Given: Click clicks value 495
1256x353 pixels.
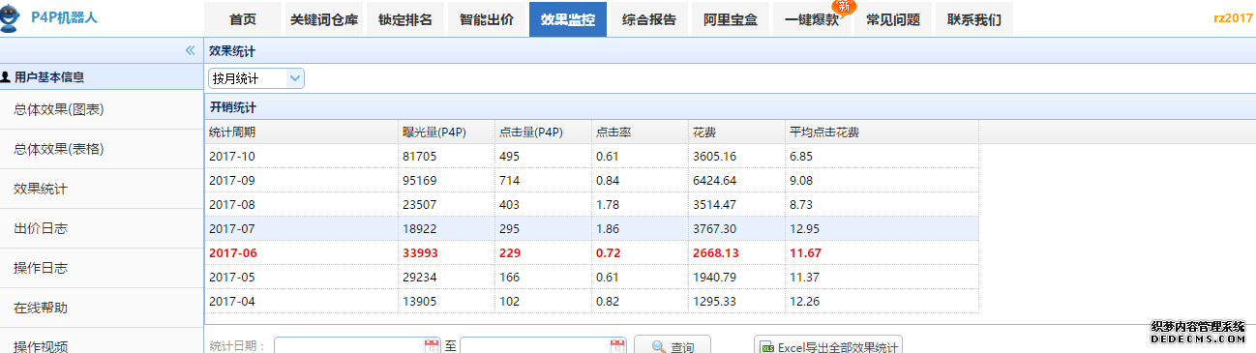Looking at the screenshot, I should coord(509,157).
